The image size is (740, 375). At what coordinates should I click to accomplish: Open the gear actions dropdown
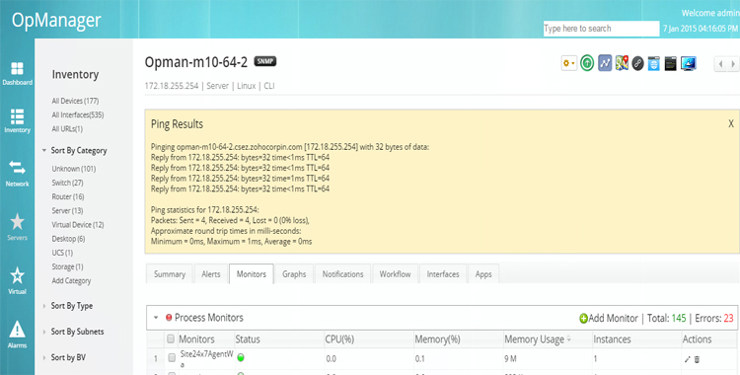pyautogui.click(x=569, y=63)
